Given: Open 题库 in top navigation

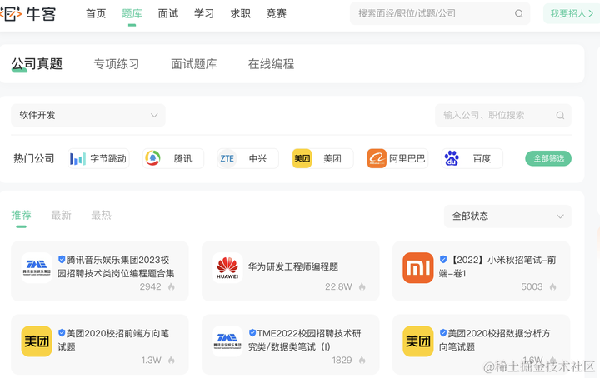Looking at the screenshot, I should point(132,14).
